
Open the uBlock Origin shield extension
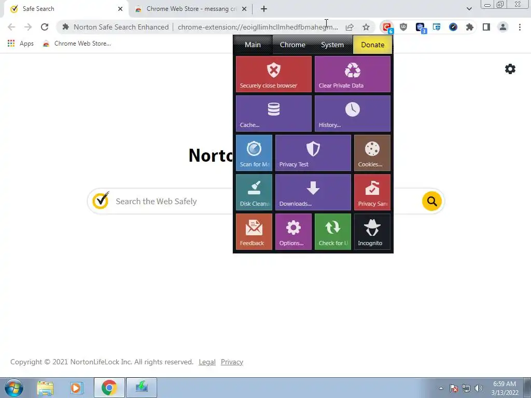(x=403, y=27)
